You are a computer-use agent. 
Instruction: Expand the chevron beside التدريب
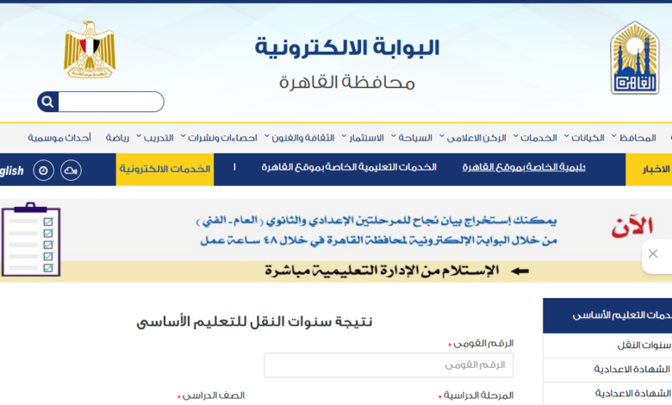pos(139,136)
